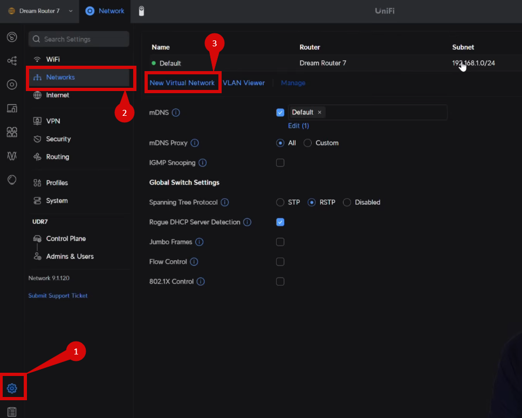Image resolution: width=522 pixels, height=418 pixels.
Task: Open the Default network row
Action: (335, 63)
